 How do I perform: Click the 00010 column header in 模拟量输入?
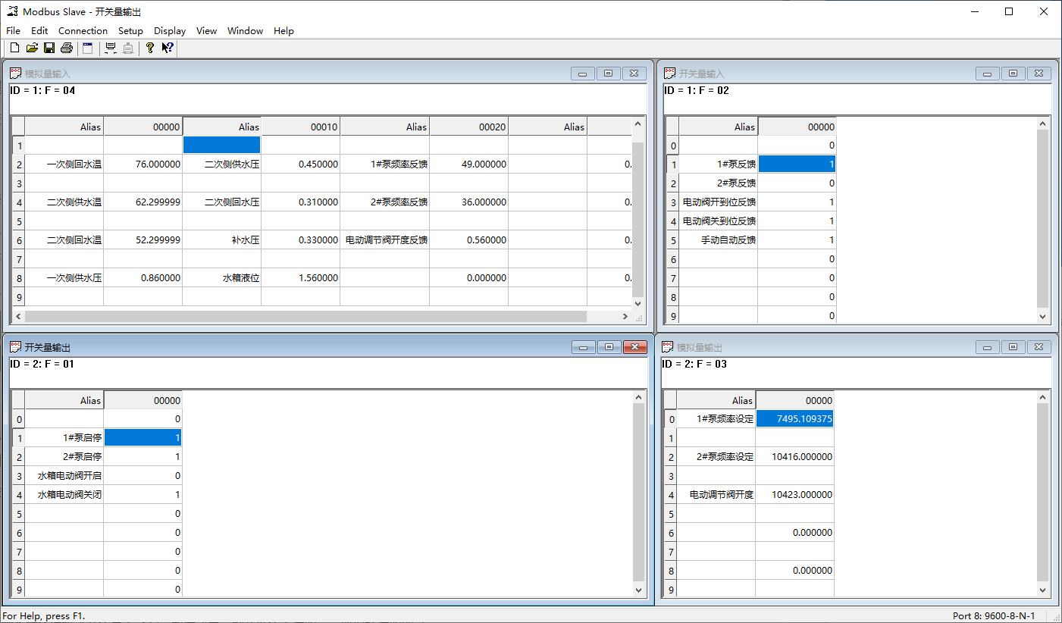pos(300,127)
